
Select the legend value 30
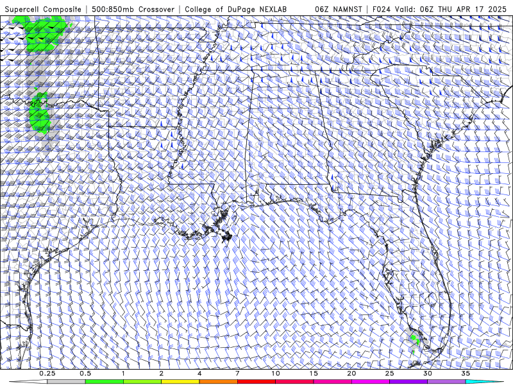[427, 373]
